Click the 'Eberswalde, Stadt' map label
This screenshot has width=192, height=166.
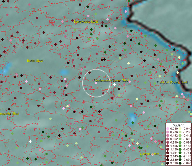(86, 22)
